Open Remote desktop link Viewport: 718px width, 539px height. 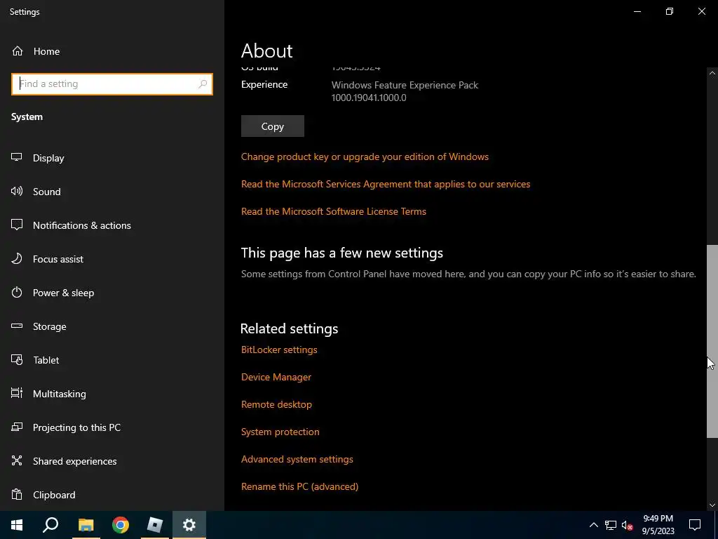(x=276, y=405)
